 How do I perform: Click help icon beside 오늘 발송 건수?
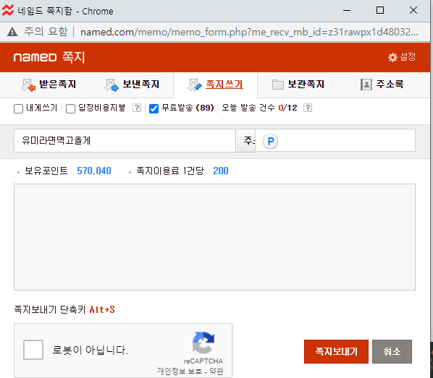(x=308, y=108)
